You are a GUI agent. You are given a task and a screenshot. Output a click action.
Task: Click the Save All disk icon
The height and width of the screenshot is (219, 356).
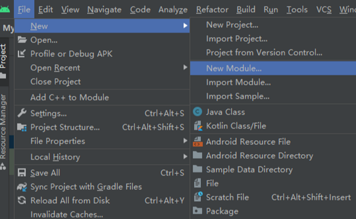click(x=21, y=172)
